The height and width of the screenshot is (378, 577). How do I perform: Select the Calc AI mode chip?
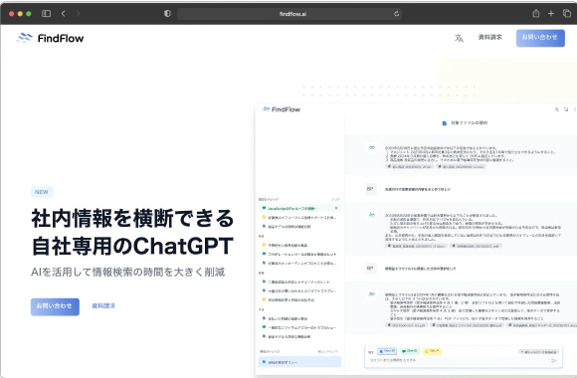coord(432,351)
